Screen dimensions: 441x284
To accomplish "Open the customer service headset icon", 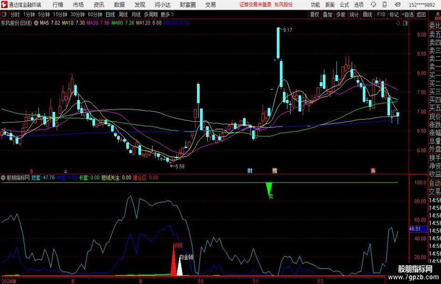I will tap(373, 5).
